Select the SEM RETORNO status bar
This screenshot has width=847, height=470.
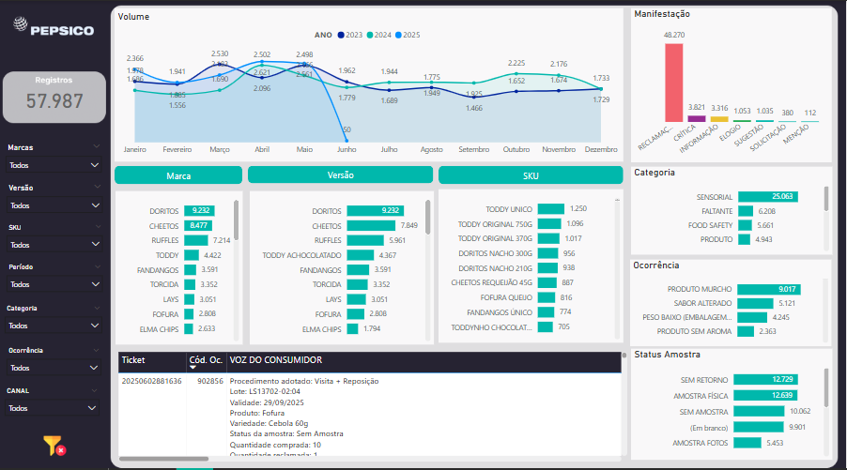765,379
